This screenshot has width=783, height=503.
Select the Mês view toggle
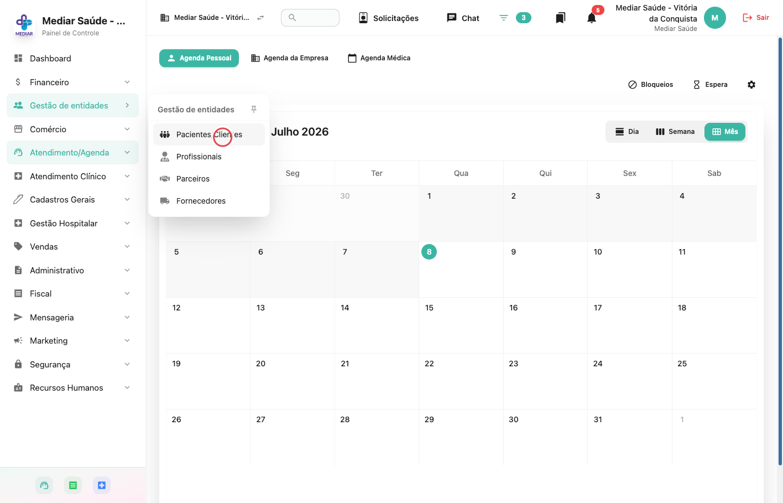(725, 132)
